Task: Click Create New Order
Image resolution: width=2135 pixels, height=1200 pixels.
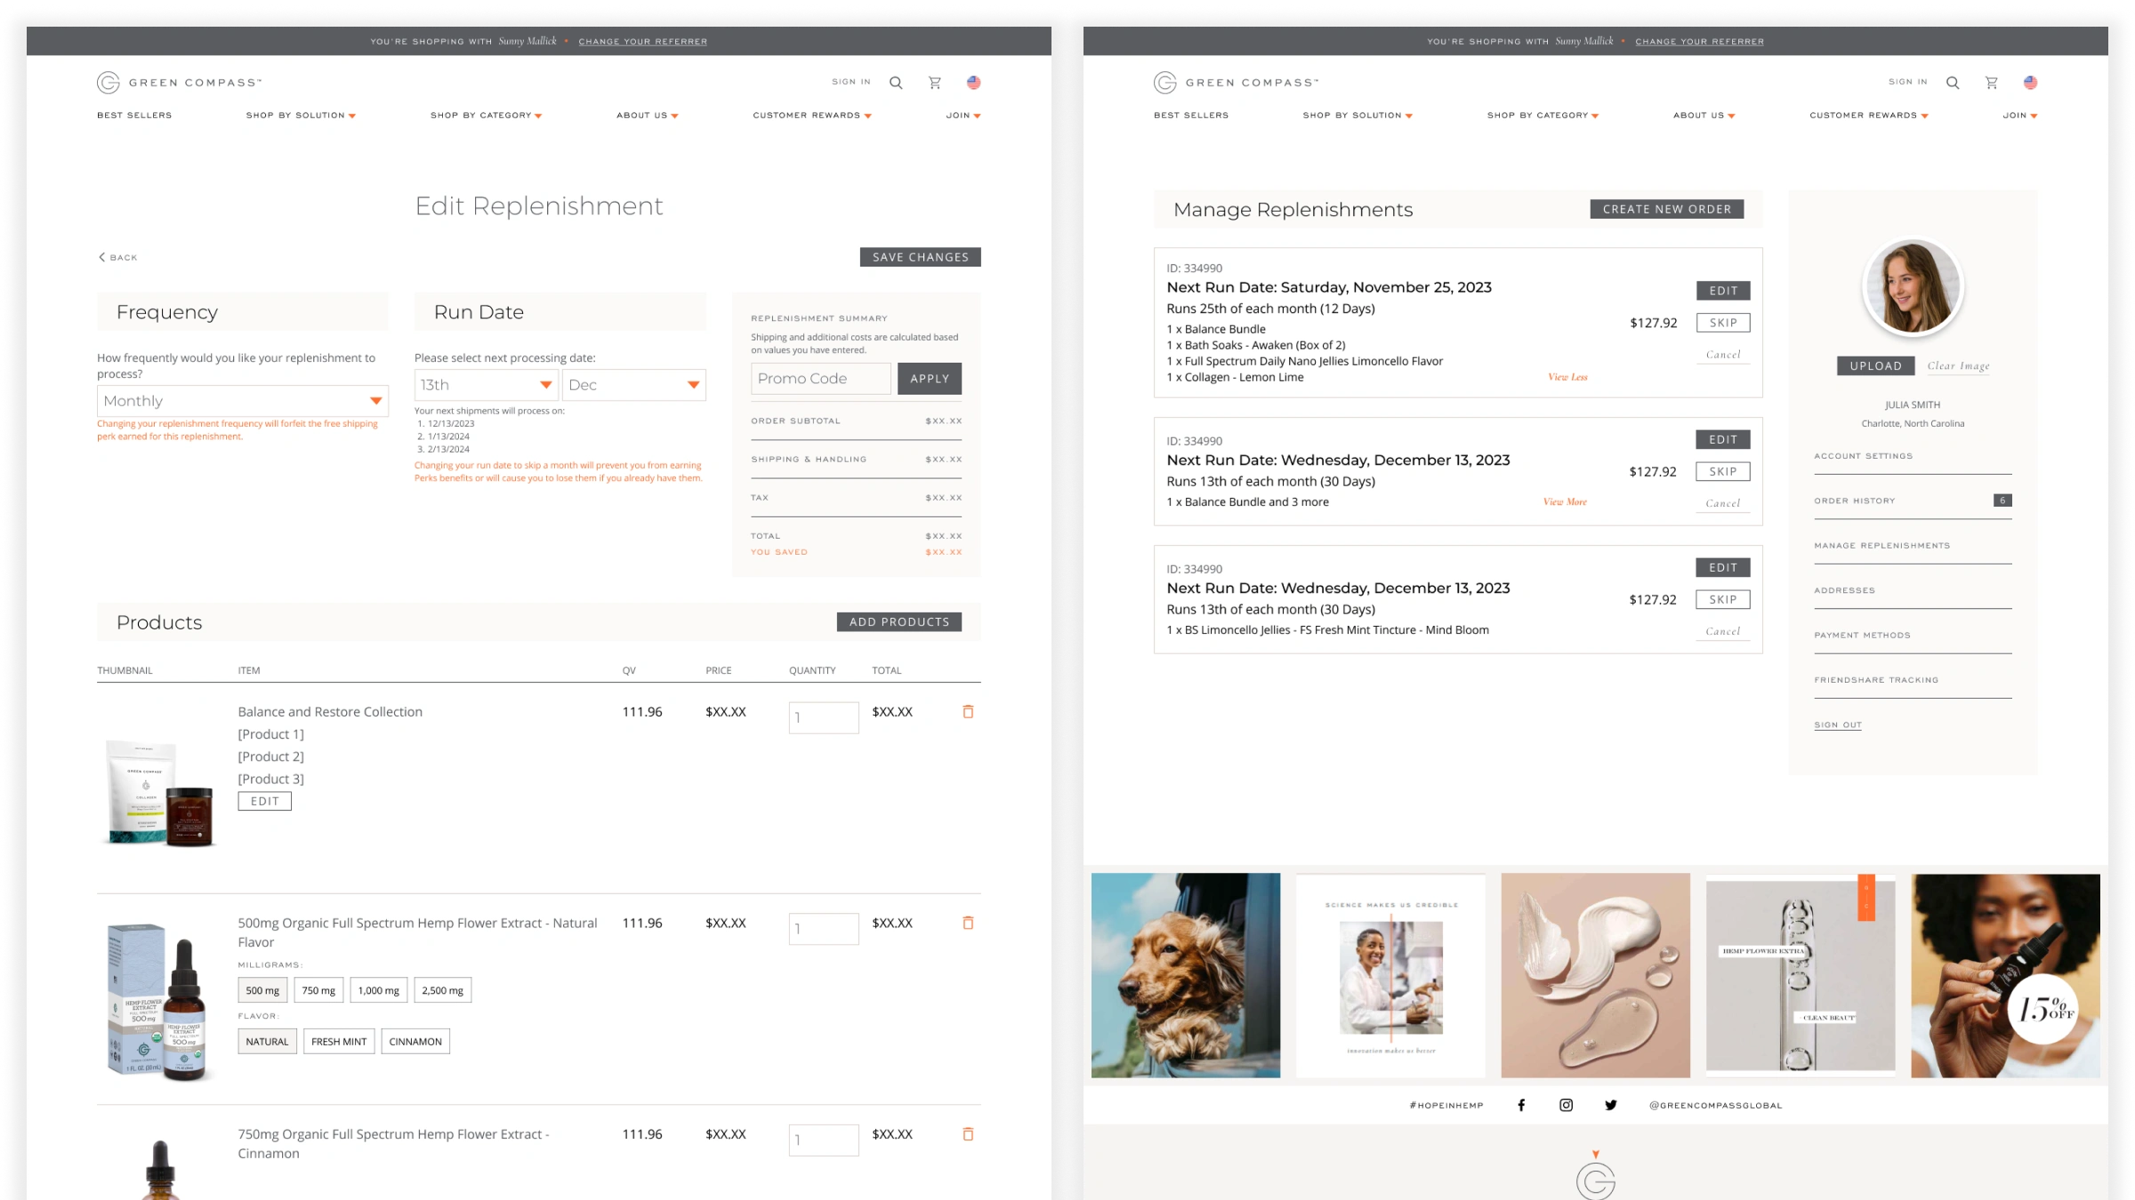Action: point(1667,209)
